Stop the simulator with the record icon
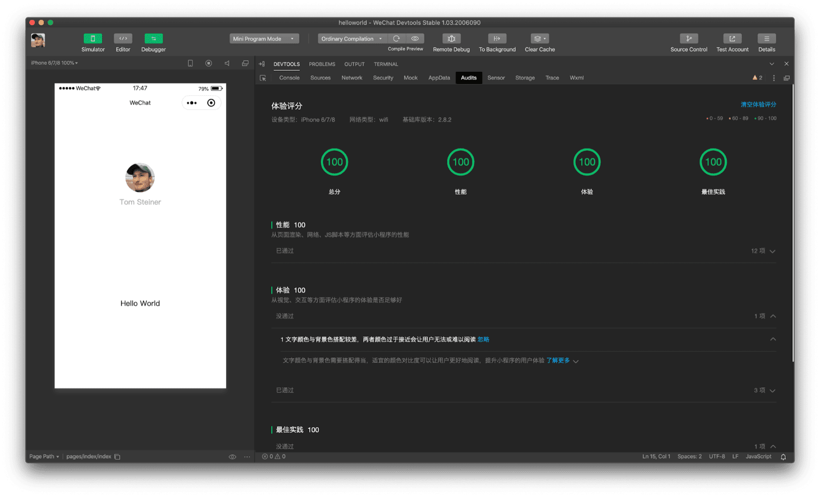The height and width of the screenshot is (497, 820). pyautogui.click(x=209, y=63)
